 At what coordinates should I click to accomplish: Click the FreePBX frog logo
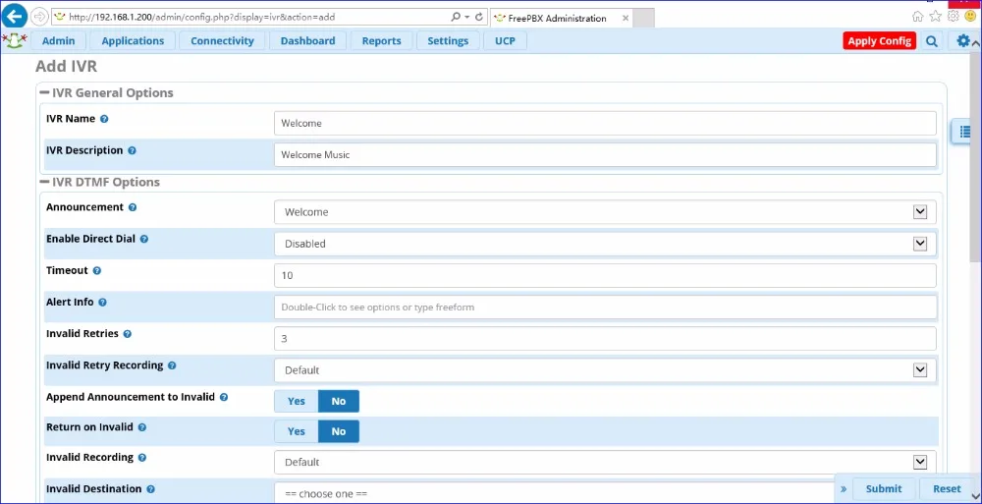(x=15, y=41)
